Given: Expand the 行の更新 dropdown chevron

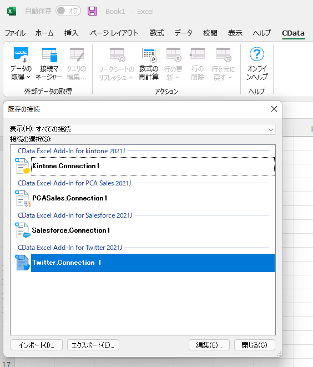Looking at the screenshot, I should point(178,77).
